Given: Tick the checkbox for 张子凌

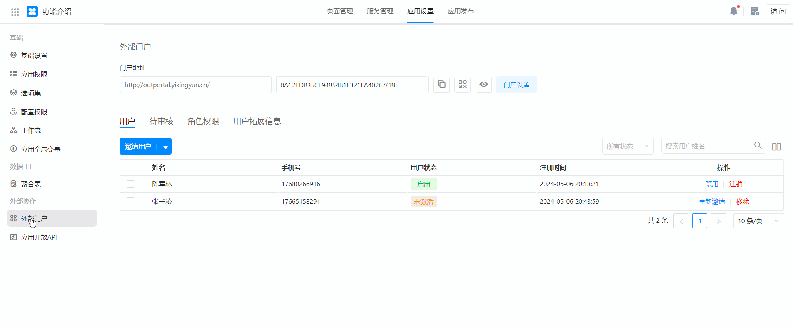Looking at the screenshot, I should (130, 201).
